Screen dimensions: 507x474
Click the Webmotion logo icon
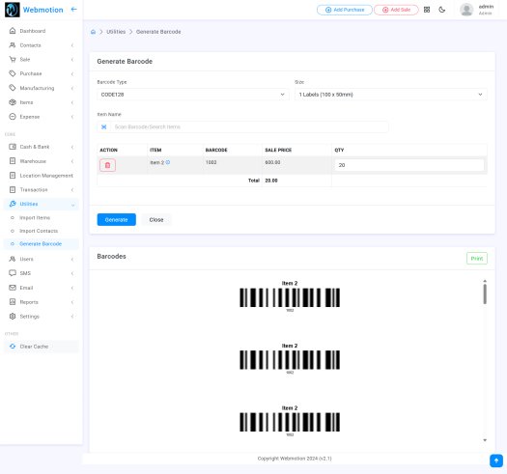(x=13, y=10)
